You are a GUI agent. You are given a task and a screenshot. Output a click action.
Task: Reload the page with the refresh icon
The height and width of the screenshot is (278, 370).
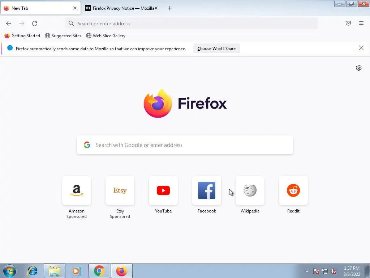35,24
